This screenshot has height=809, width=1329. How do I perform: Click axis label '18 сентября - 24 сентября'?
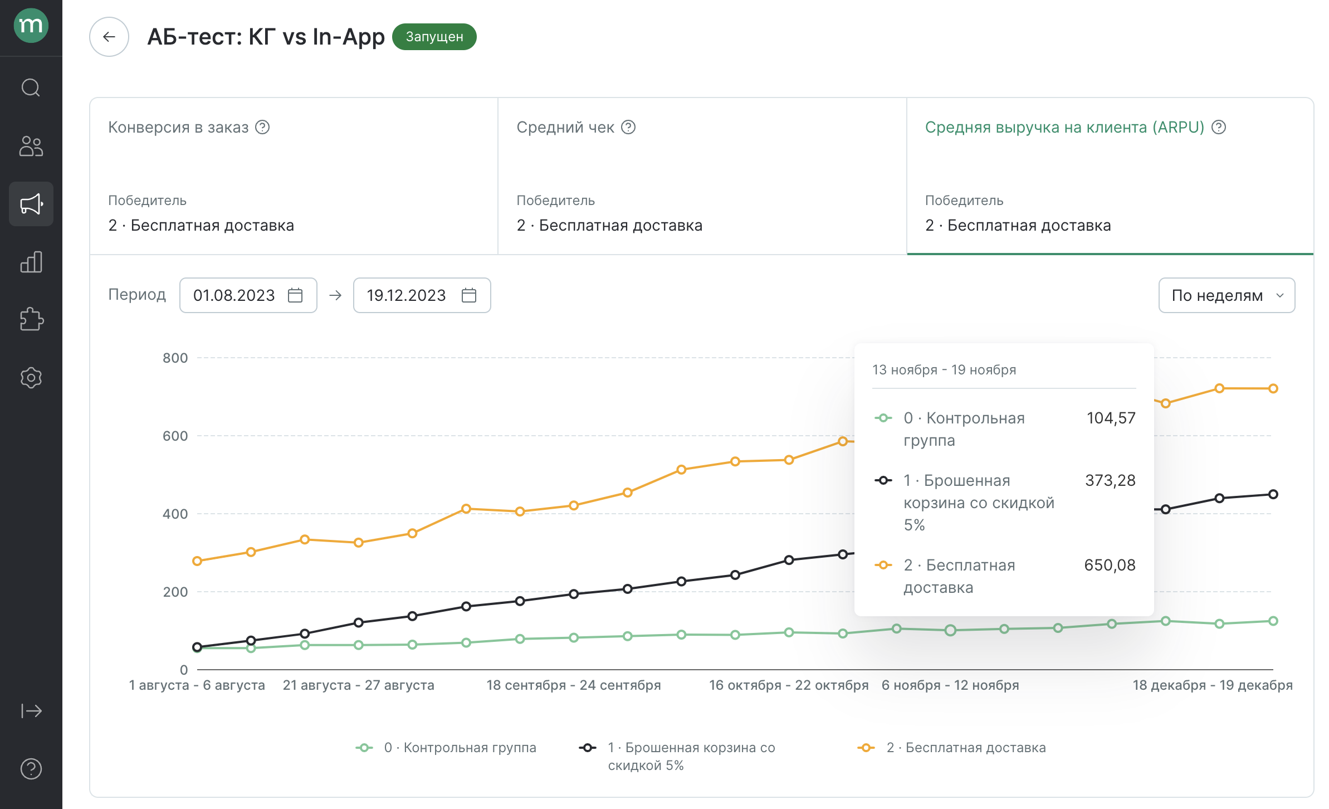[x=574, y=685]
